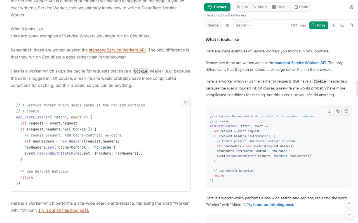Image resolution: width=358 pixels, height=223 pixels.
Task: Follow 'Try it out on this blog post' article link
Action: [x=64, y=210]
